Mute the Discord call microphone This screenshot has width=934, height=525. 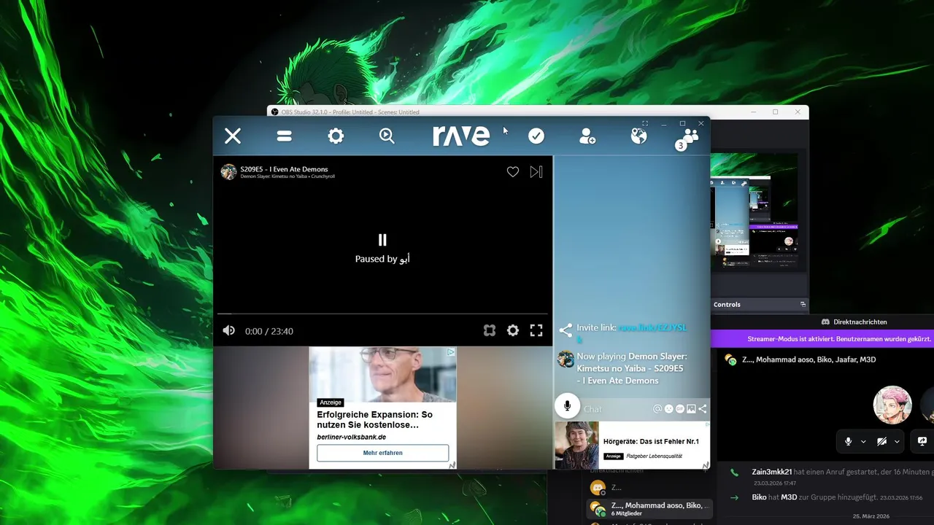pos(848,441)
